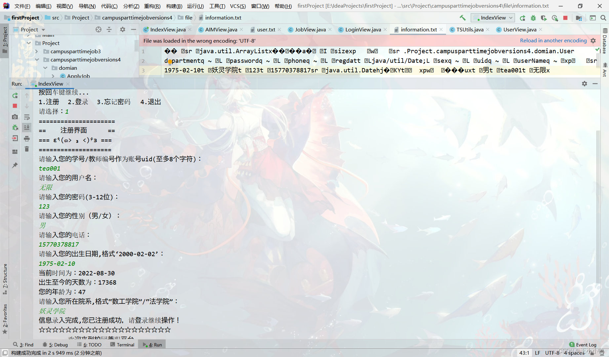Click the up stack trace arrow
The width and height of the screenshot is (609, 357).
27,96
